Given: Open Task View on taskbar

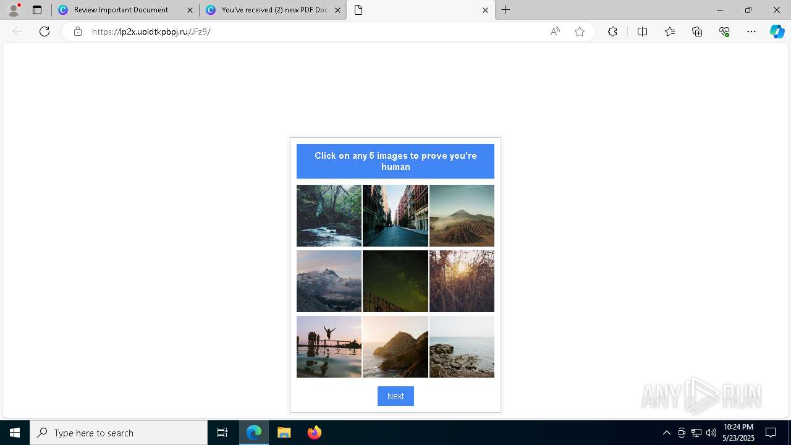Looking at the screenshot, I should tap(222, 433).
